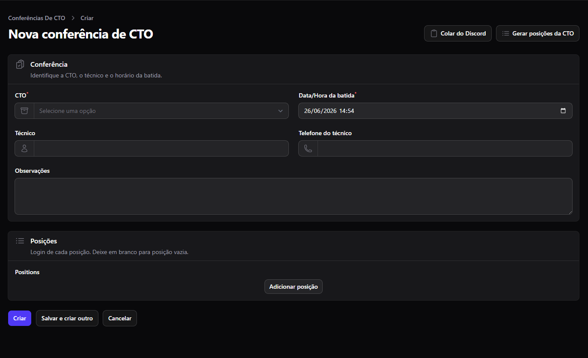Select the Criar breadcrumb item
The image size is (588, 358).
tap(87, 18)
